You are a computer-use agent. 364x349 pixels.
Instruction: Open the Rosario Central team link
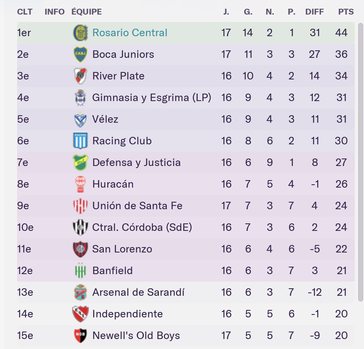130,32
